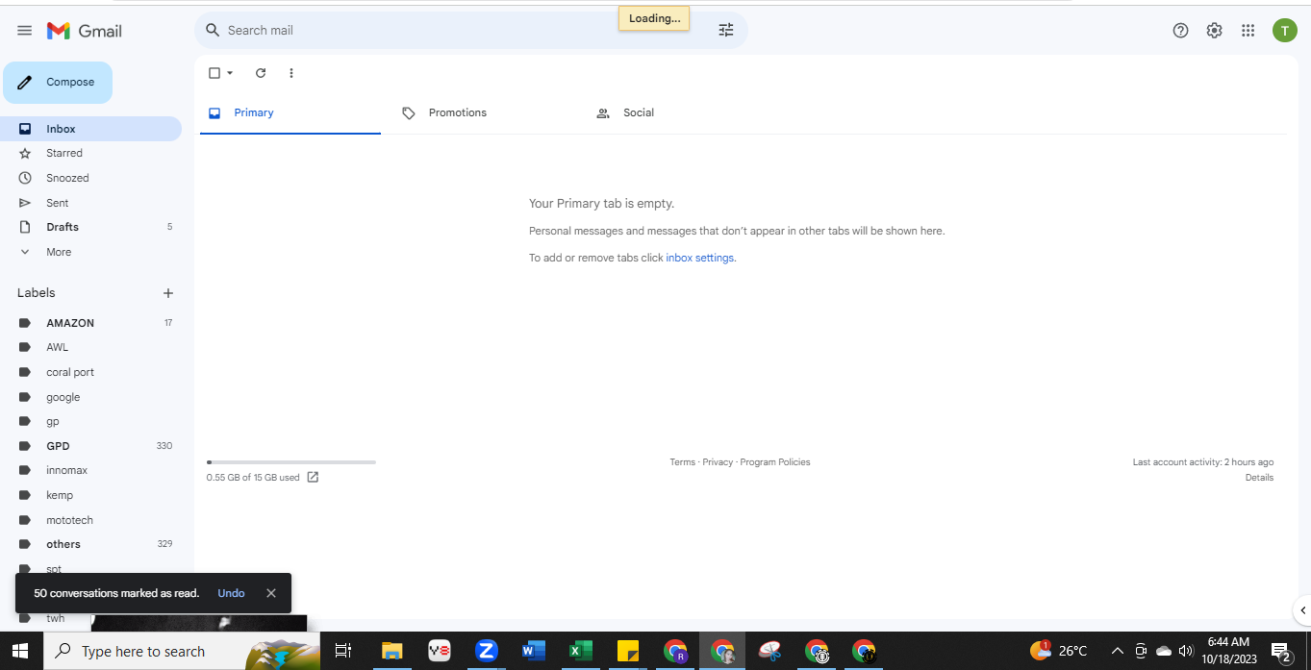The image size is (1311, 670).
Task: Click the storage usage progress bar
Action: click(x=291, y=462)
